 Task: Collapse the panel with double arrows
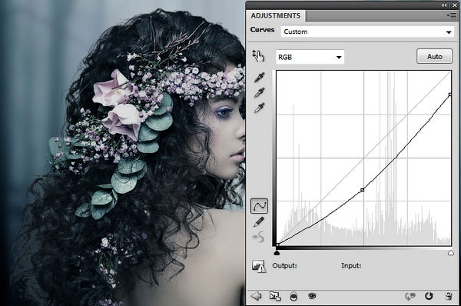(444, 5)
